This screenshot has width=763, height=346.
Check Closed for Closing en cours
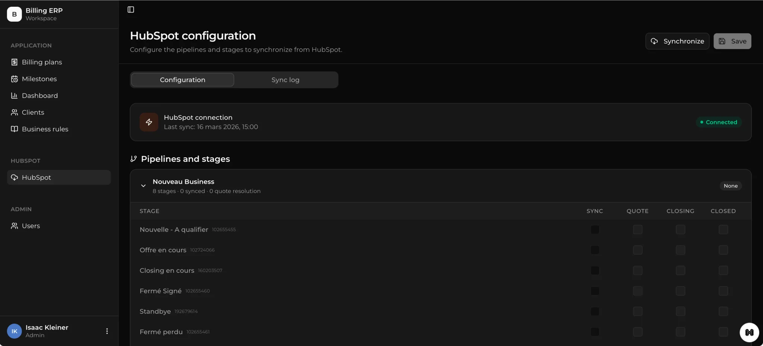pos(724,270)
